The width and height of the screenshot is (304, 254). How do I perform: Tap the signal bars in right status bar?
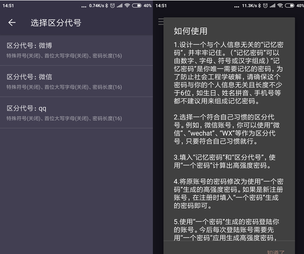pyautogui.click(x=272, y=6)
